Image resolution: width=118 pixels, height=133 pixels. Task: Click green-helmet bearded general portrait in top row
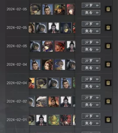click(60, 9)
